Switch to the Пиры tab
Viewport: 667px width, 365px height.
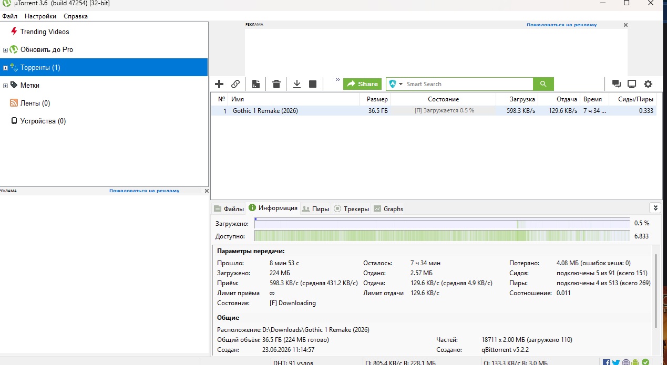316,208
